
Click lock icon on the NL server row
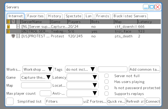[8, 26]
